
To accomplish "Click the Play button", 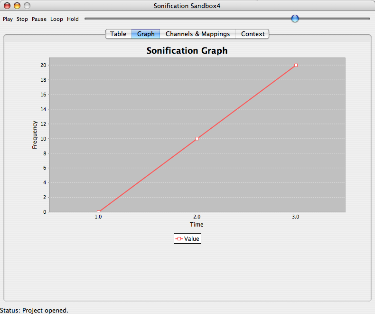I will pos(8,19).
